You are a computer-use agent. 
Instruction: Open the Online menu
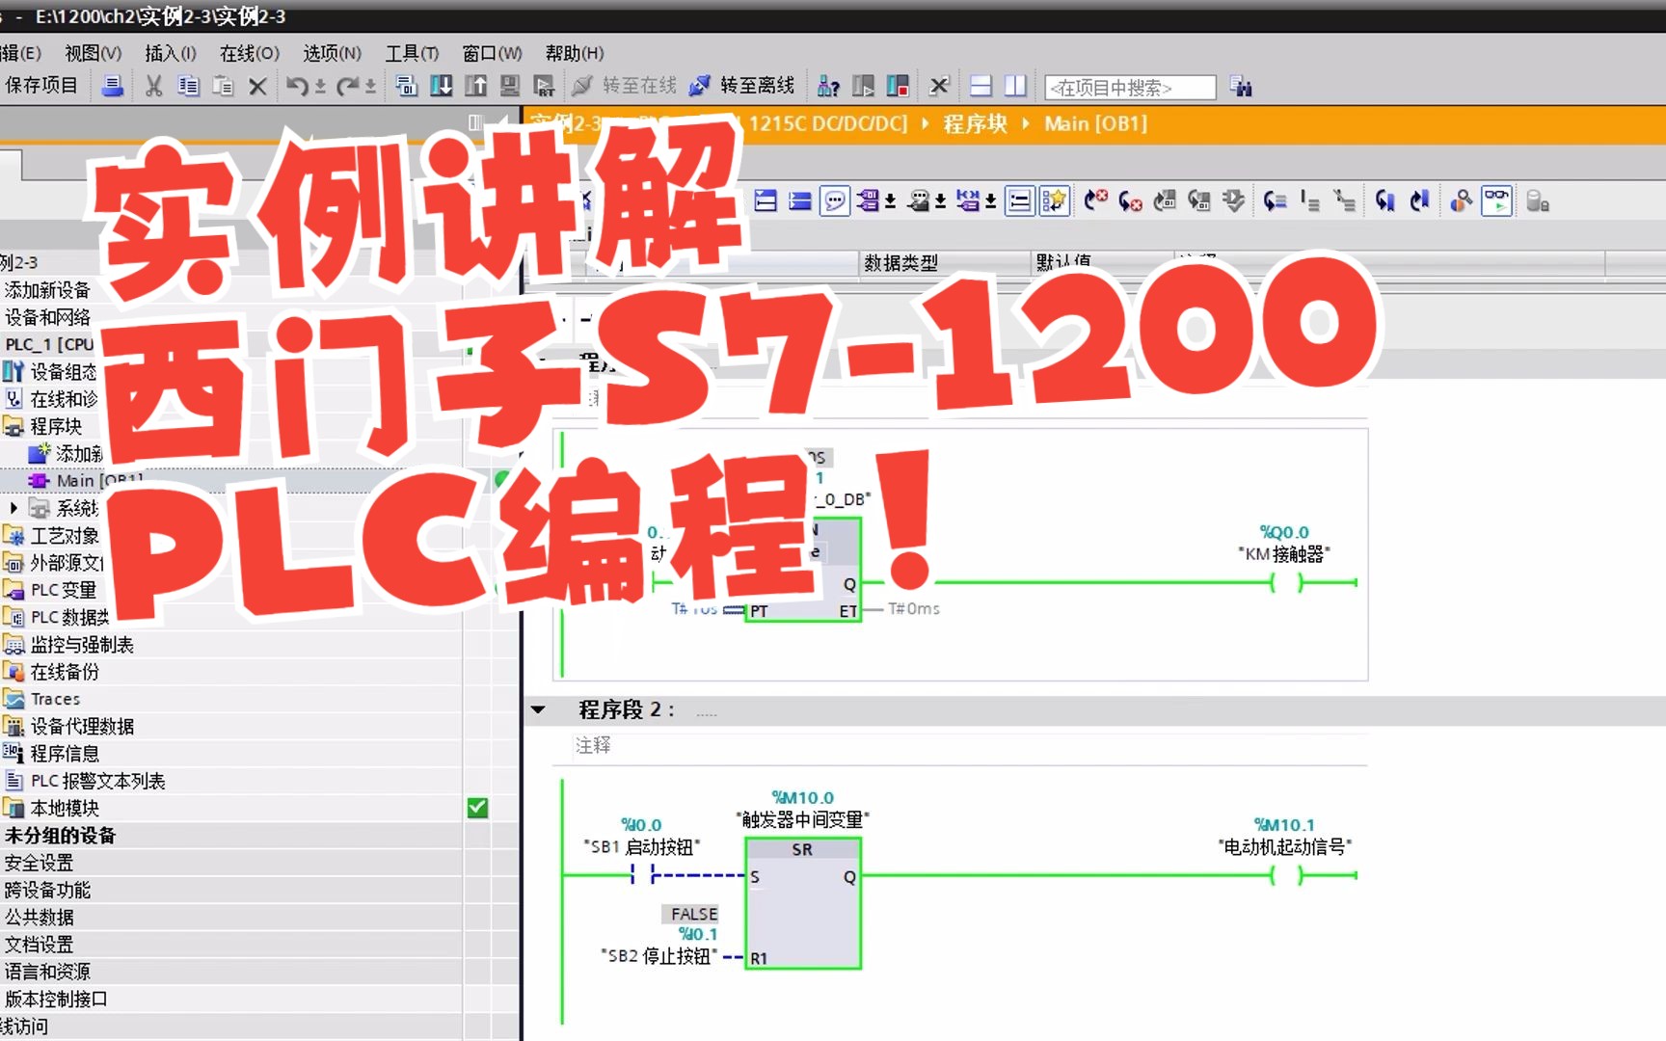click(x=249, y=53)
